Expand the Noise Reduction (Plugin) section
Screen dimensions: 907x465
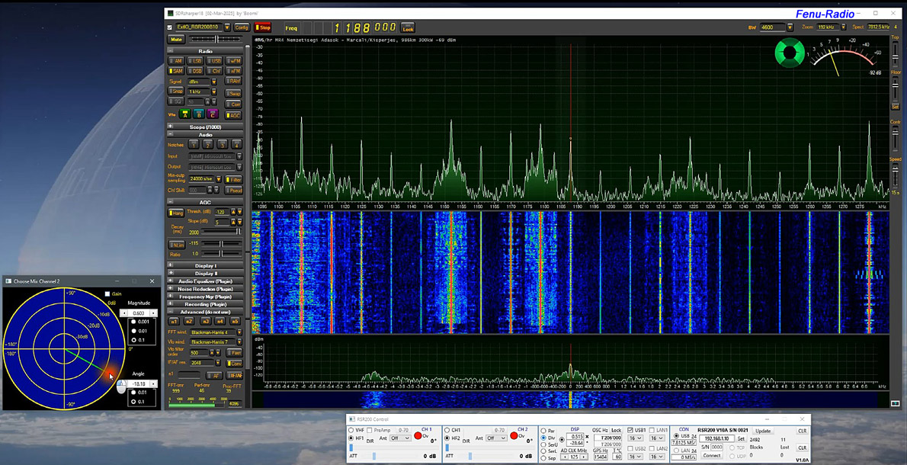[170, 289]
